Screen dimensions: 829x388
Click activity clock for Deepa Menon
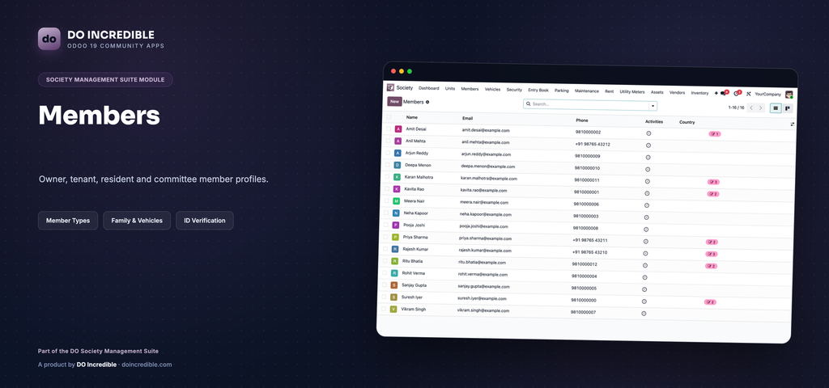point(648,170)
